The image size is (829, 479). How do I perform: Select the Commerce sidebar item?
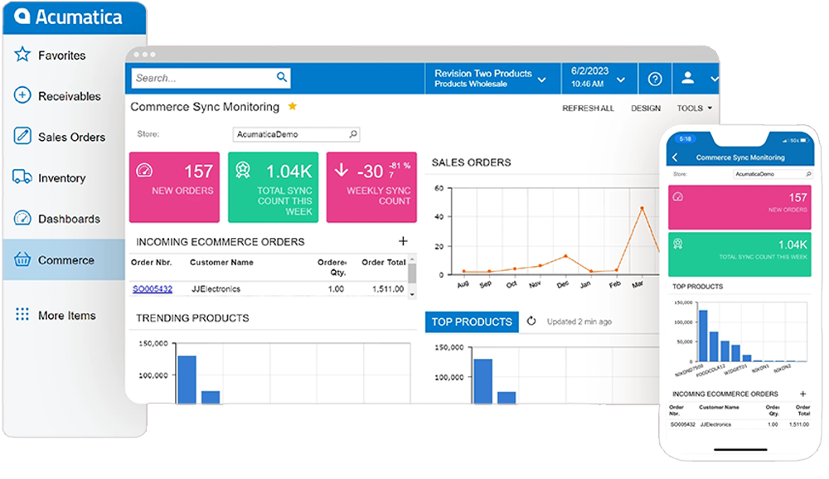(x=64, y=259)
